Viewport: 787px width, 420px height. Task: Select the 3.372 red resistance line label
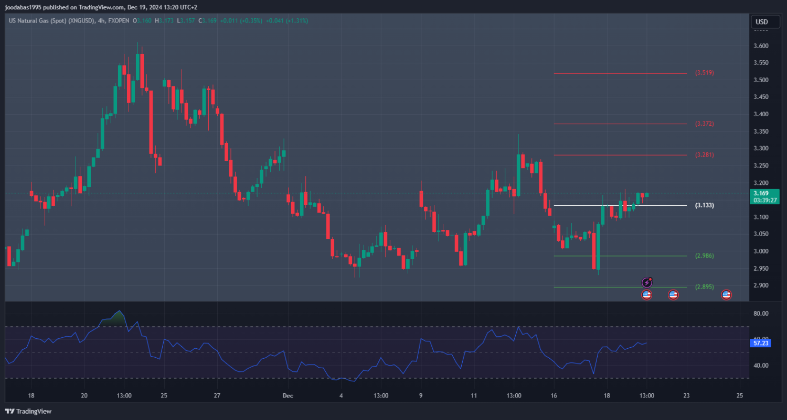(x=704, y=124)
